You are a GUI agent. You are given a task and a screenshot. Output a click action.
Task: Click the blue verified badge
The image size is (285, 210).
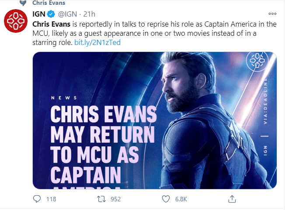click(51, 14)
